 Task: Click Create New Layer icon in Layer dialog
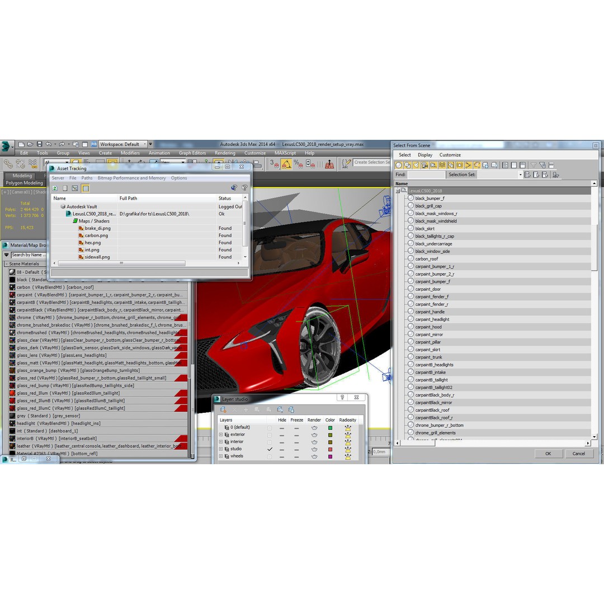tap(223, 409)
